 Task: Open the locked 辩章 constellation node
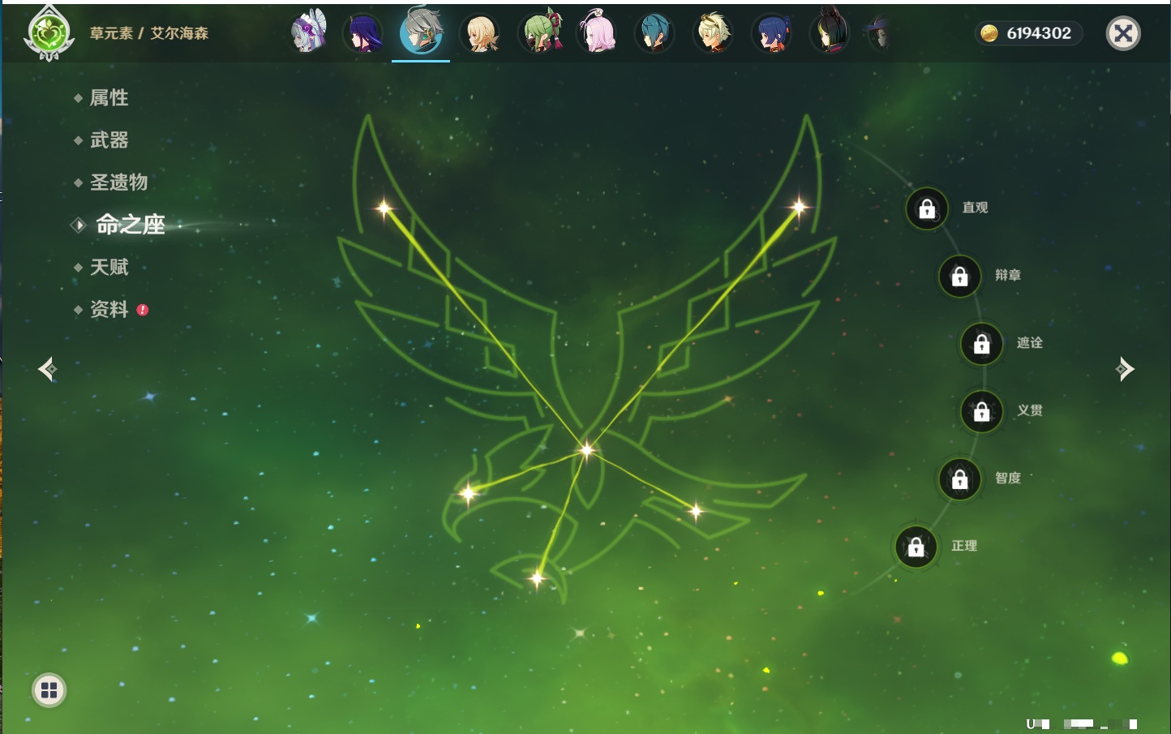(x=959, y=277)
